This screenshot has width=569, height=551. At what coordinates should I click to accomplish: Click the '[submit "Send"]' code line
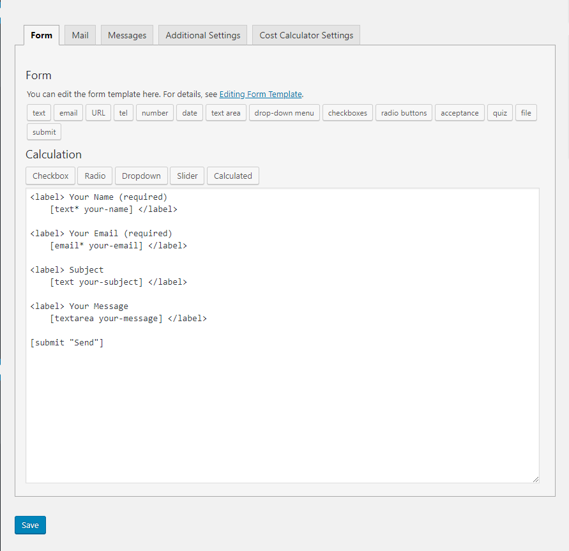(x=67, y=342)
